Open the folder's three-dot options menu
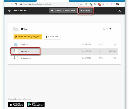This screenshot has height=109, width=129. 115,29
